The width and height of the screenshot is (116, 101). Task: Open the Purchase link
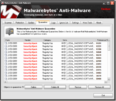(x=106, y=9)
